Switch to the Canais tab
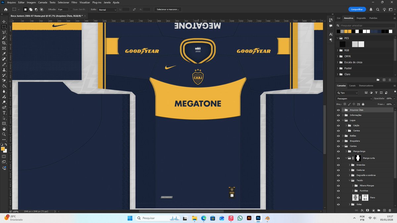 [x=352, y=86]
